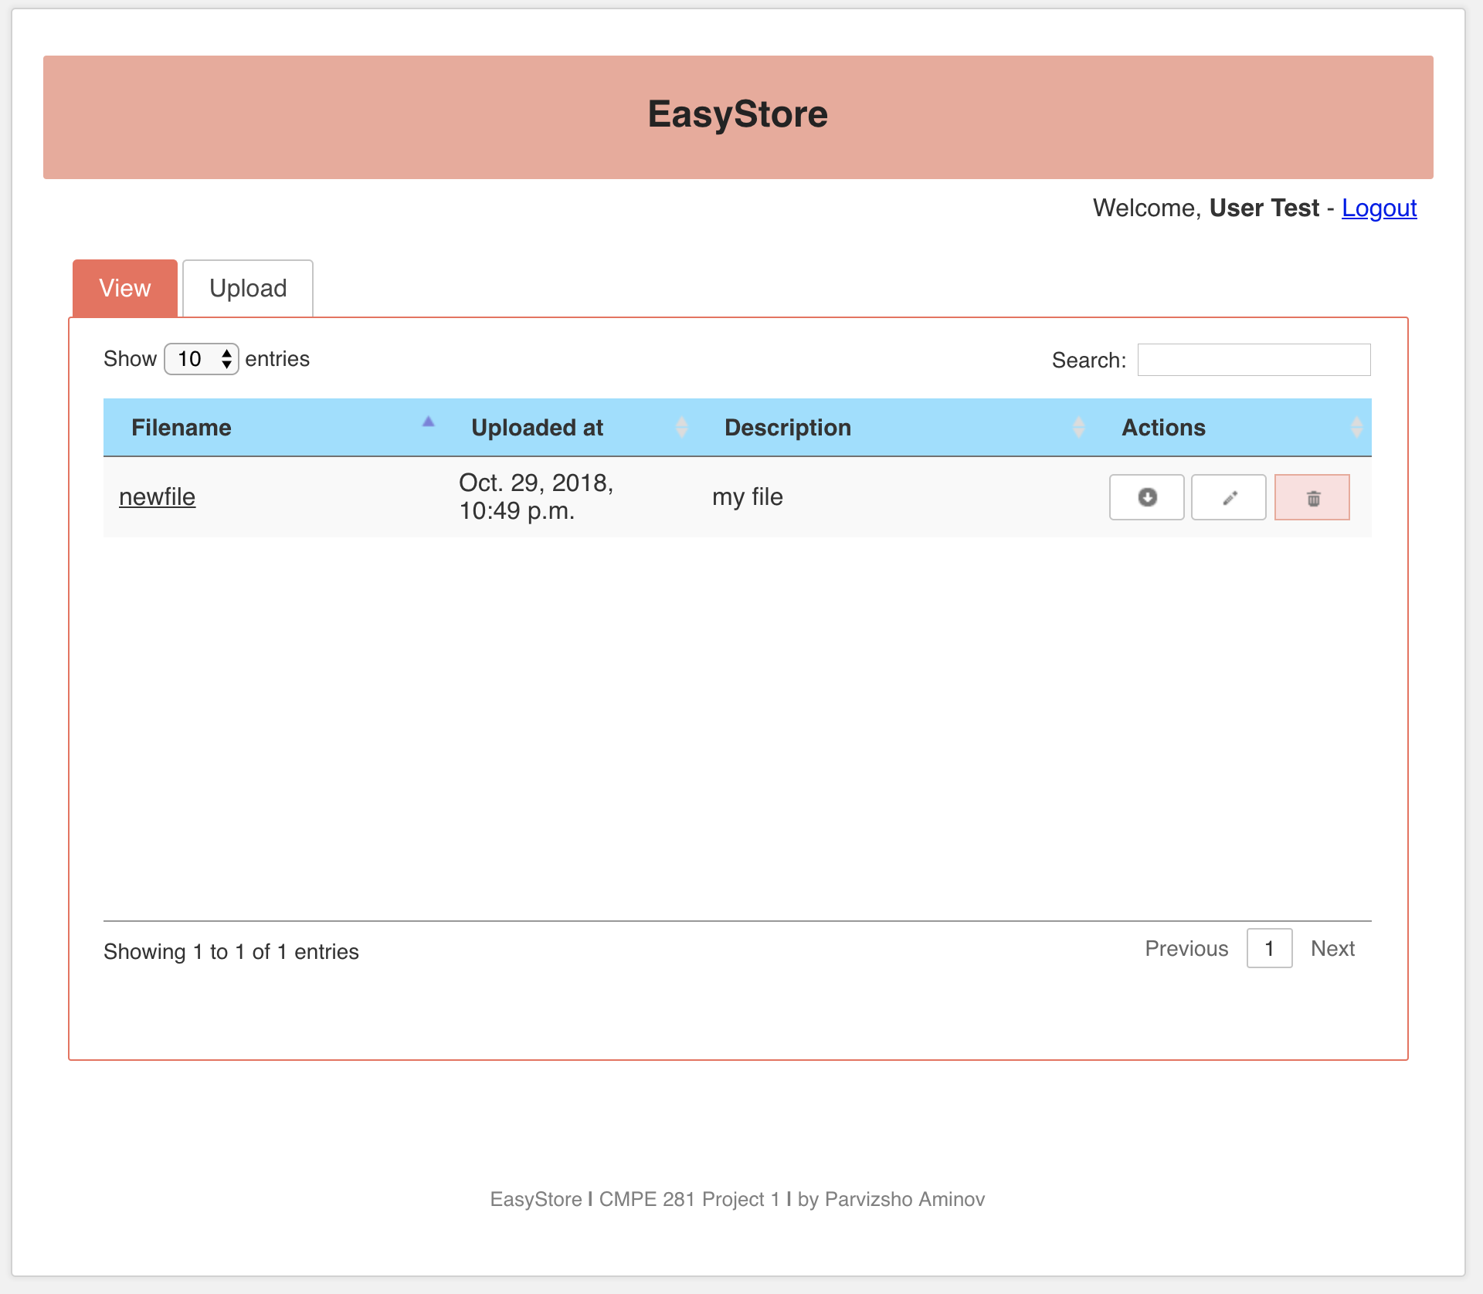Sort by Filename using its sort arrow

click(429, 422)
